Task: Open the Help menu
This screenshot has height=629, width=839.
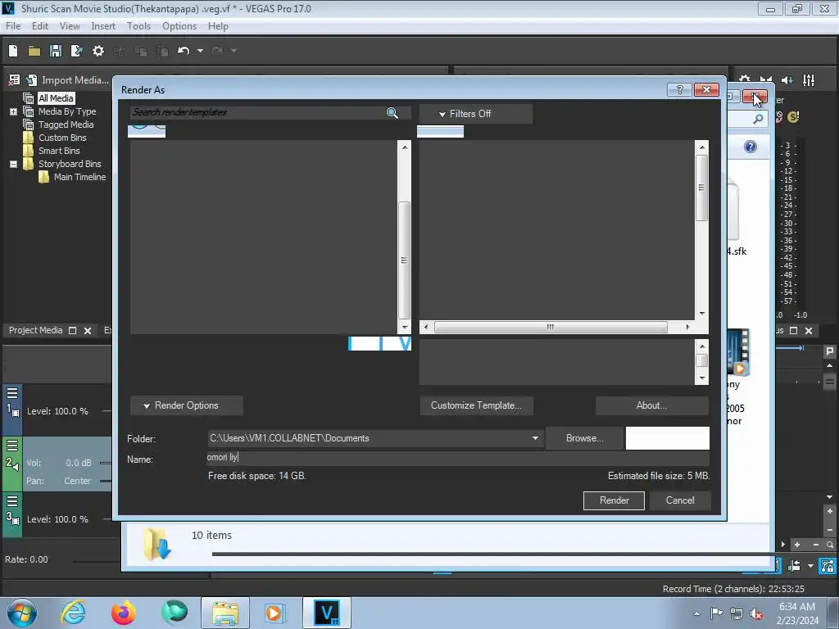Action: click(218, 26)
